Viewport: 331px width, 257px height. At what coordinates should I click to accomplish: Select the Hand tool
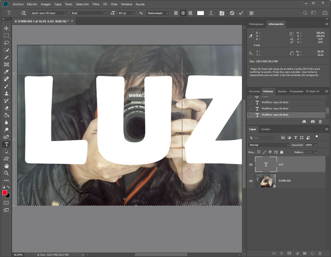point(6,166)
